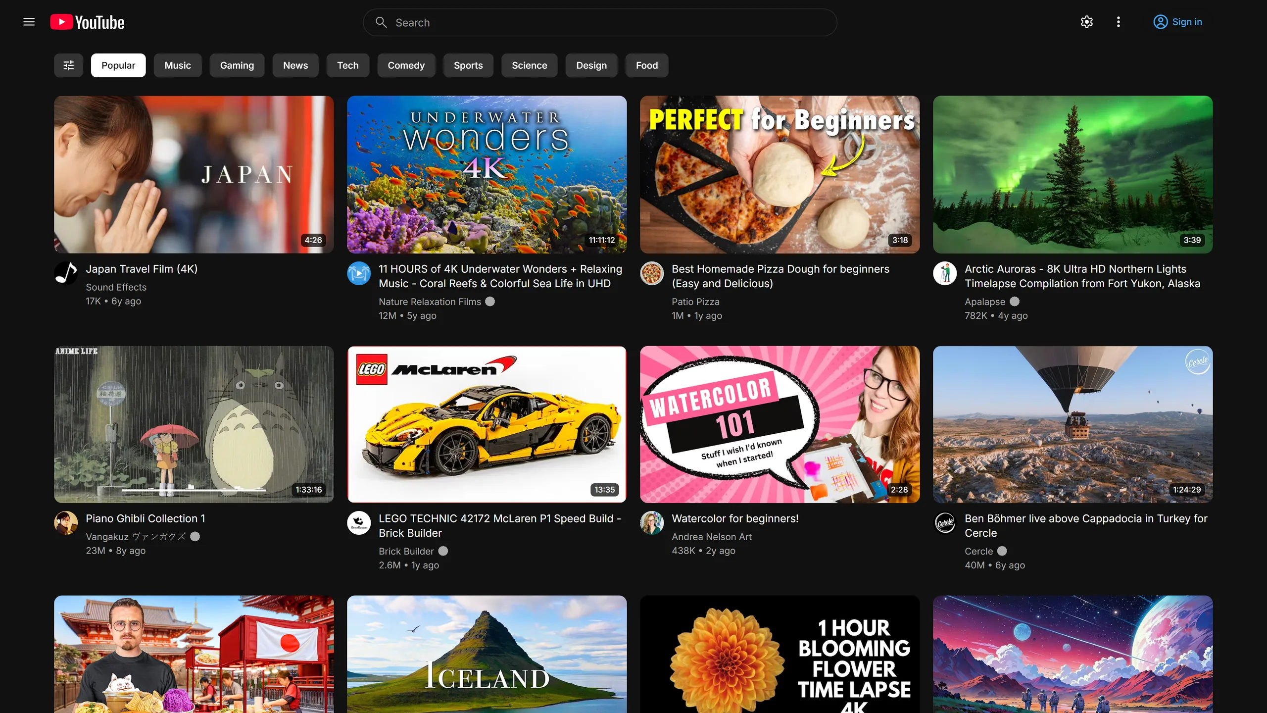Open Piano Ghibli Collection 1 title
Viewport: 1267px width, 713px height.
(146, 518)
